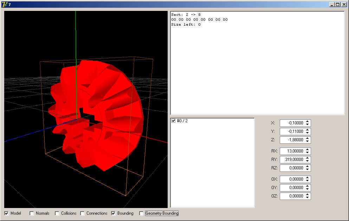Increase the OX value with up arrow

(308, 178)
